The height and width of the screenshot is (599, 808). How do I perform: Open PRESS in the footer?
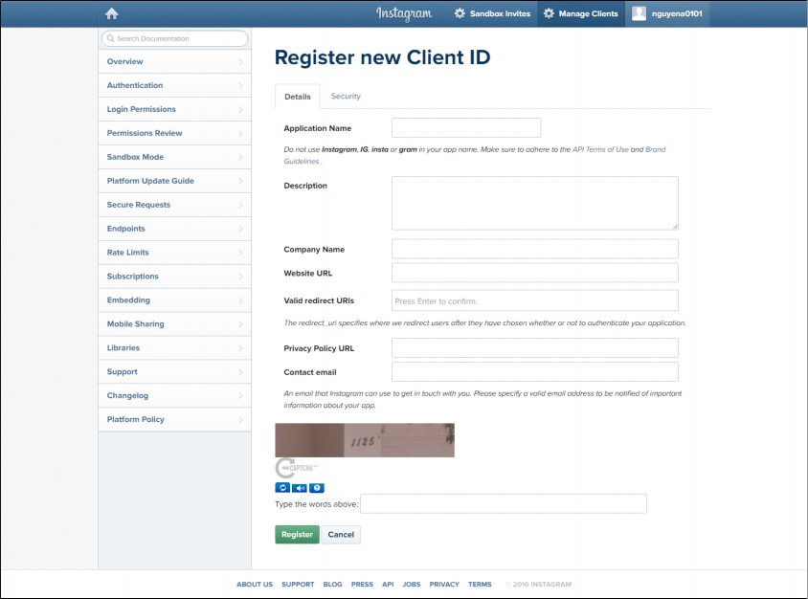362,585
